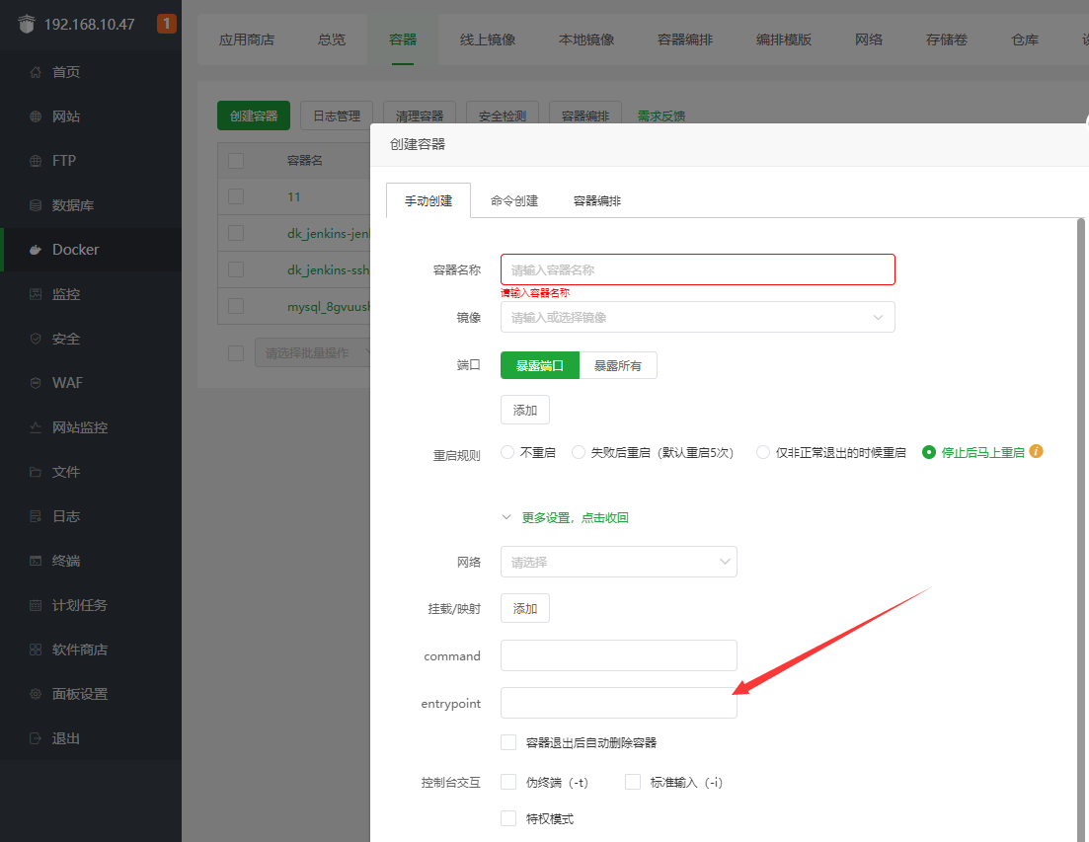Screen dimensions: 1089x842
Task: Switch to the 命令创建 tab
Action: [x=514, y=201]
